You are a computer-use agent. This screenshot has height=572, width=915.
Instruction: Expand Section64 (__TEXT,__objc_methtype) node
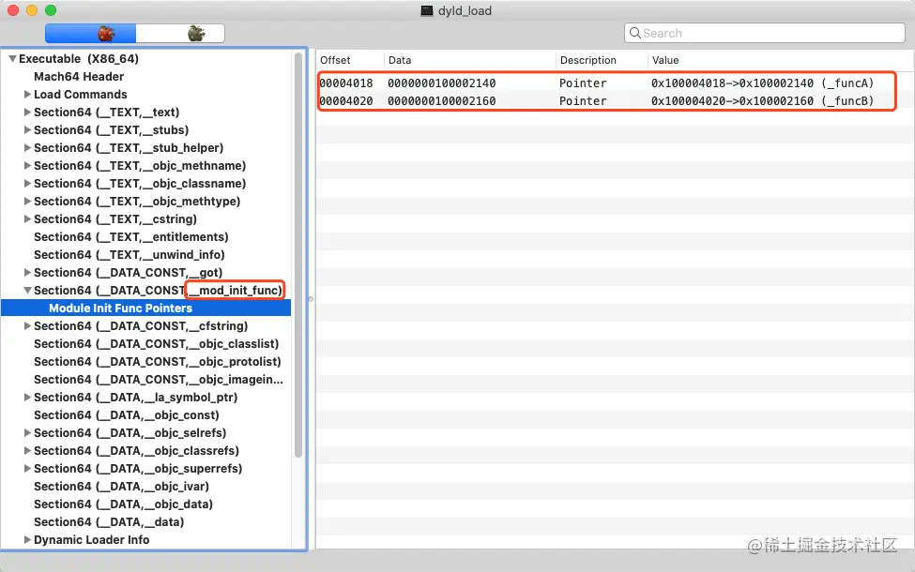[x=27, y=202]
